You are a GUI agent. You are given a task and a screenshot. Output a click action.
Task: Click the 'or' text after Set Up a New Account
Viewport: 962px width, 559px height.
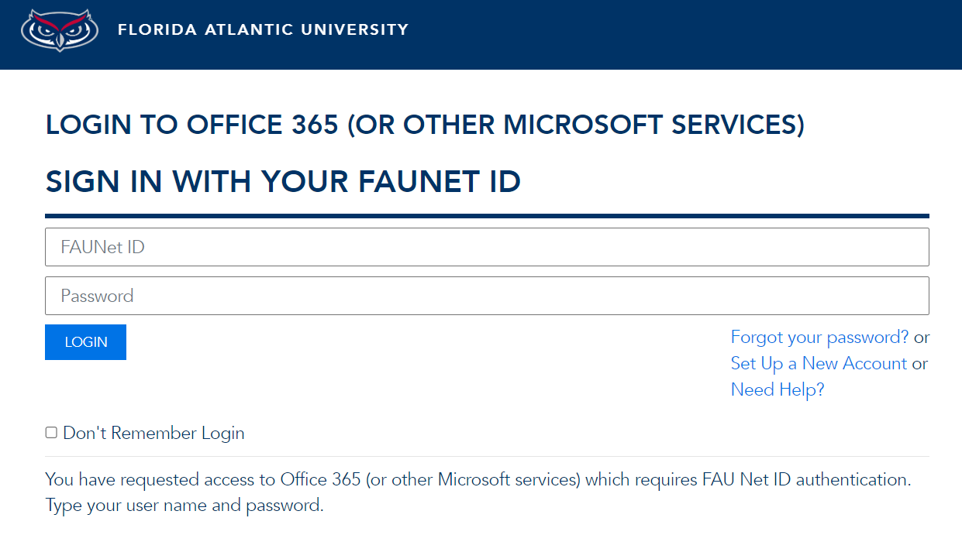click(x=919, y=364)
